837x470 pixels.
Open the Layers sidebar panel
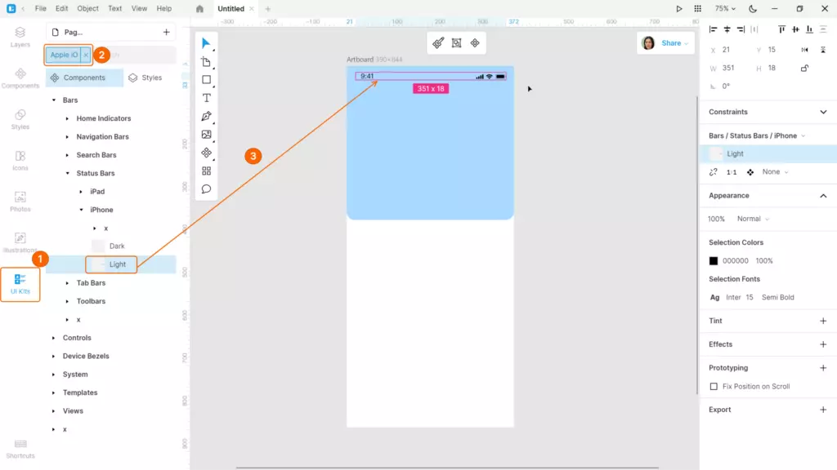(x=20, y=38)
